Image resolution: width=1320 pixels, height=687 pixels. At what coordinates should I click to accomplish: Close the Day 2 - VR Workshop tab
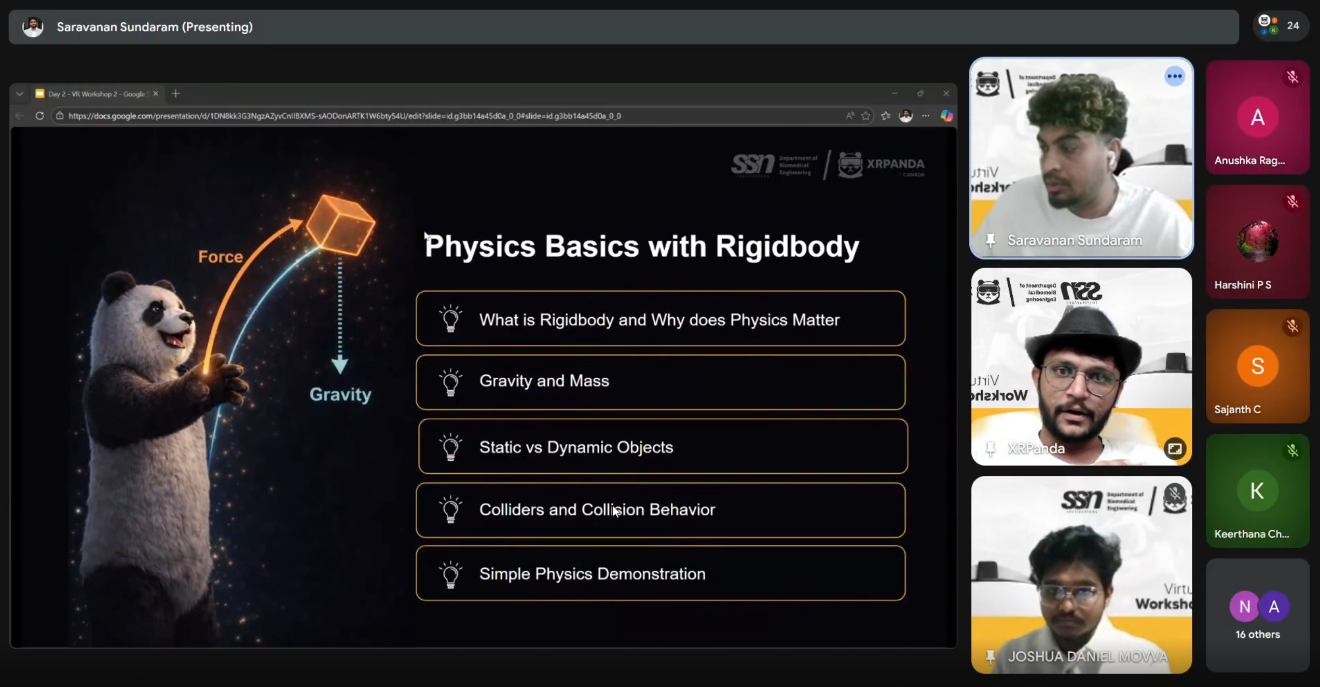click(156, 94)
